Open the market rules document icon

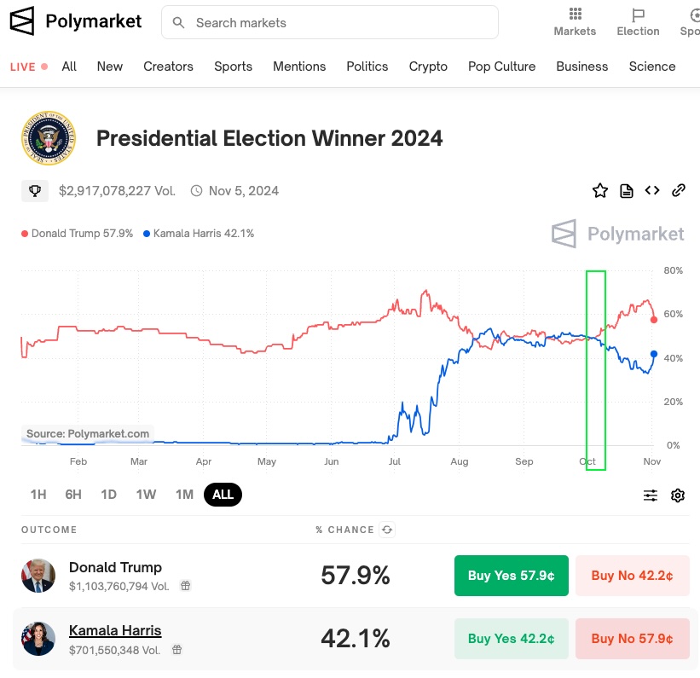point(627,191)
